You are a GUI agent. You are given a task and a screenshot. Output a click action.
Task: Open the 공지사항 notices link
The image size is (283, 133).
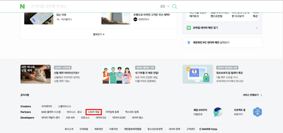click(x=25, y=95)
